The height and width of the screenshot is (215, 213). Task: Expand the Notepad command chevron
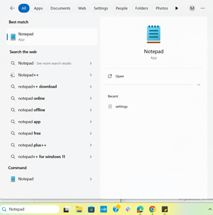click(91, 179)
